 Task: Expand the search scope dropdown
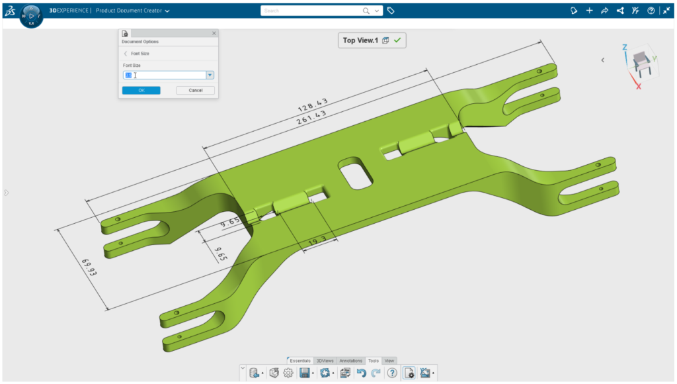[x=378, y=11]
